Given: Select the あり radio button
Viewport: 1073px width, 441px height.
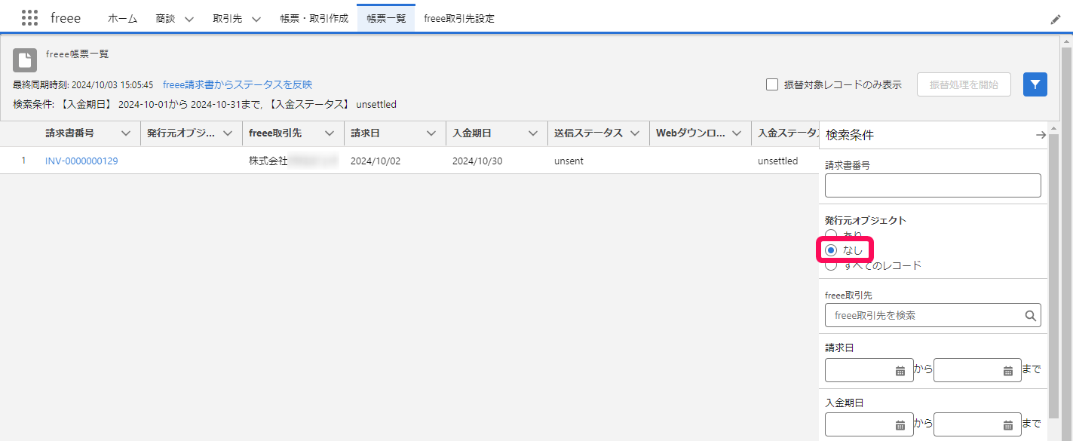Looking at the screenshot, I should pos(831,234).
